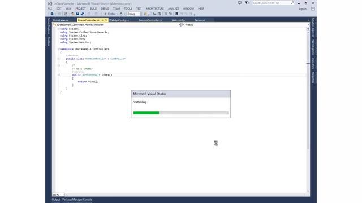Click the Browser Refresh toolbar icon
The width and height of the screenshot is (362, 203).
(121, 14)
